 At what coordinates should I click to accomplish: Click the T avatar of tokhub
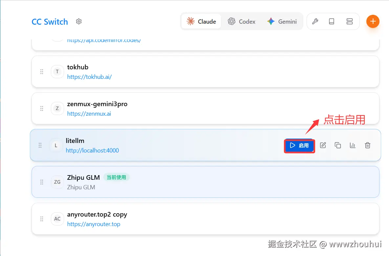click(x=57, y=72)
